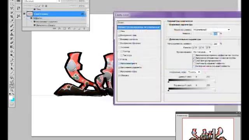This screenshot has width=249, height=140.
Task: Click the foreground color swatch
Action: tap(11, 98)
